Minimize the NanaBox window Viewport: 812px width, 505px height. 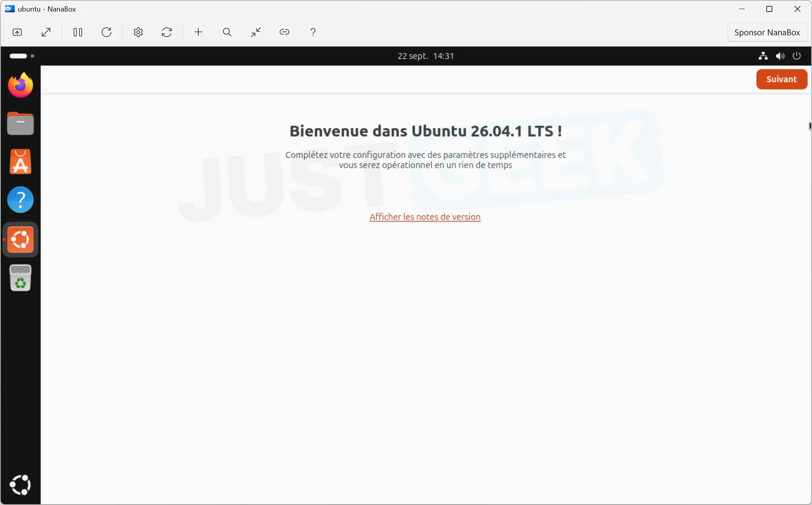(x=742, y=9)
